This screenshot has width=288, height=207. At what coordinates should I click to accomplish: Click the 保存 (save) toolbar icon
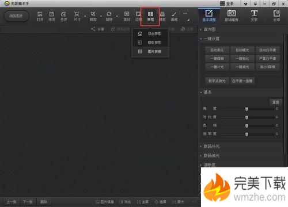point(52,16)
